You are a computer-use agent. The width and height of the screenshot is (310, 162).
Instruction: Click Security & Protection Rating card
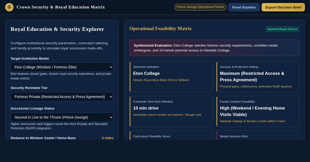pyautogui.click(x=258, y=77)
